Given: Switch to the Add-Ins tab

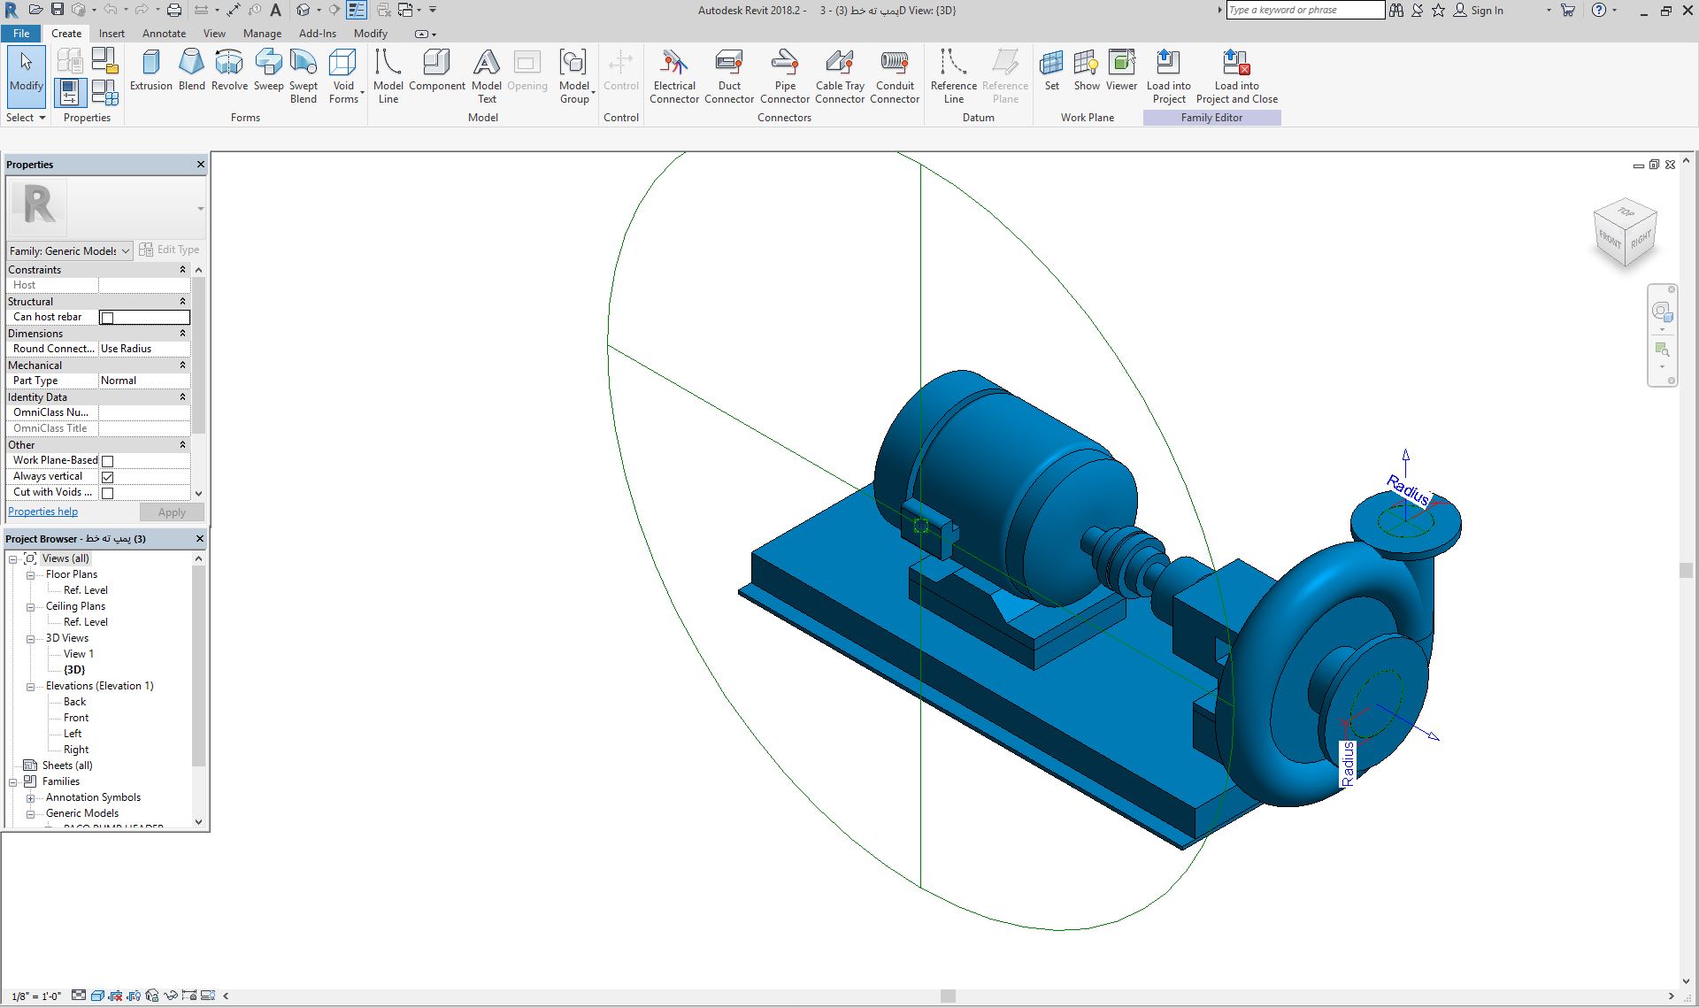Looking at the screenshot, I should 318,34.
